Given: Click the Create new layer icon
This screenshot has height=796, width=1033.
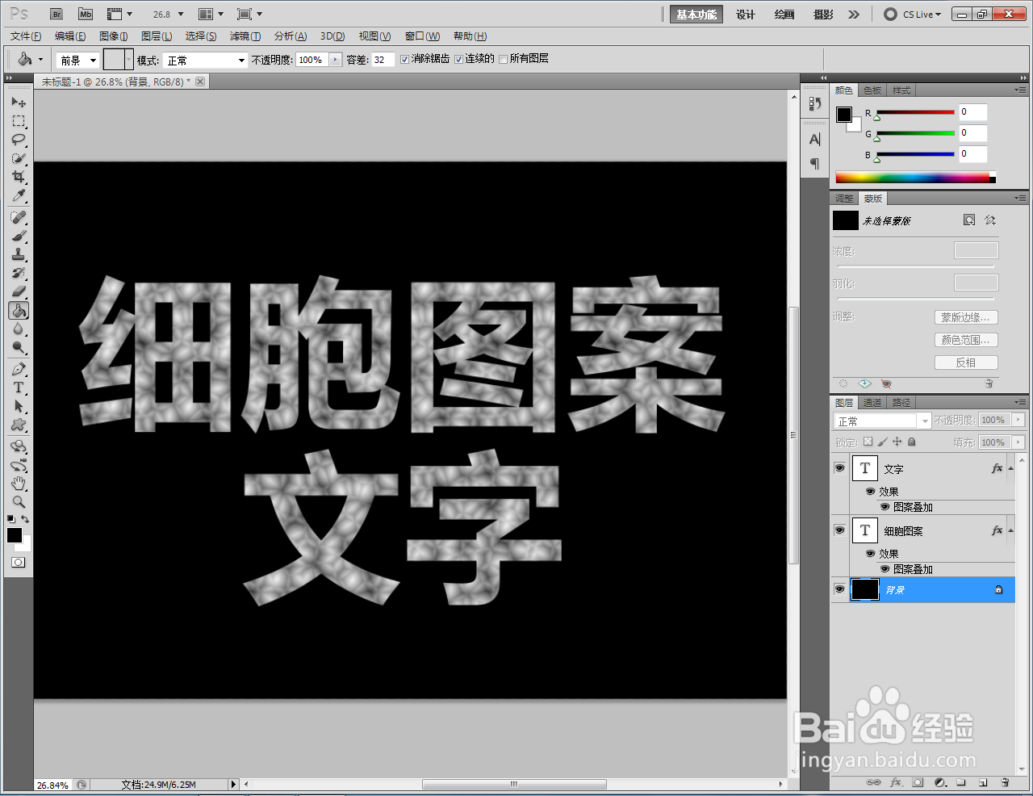Looking at the screenshot, I should click(x=983, y=782).
